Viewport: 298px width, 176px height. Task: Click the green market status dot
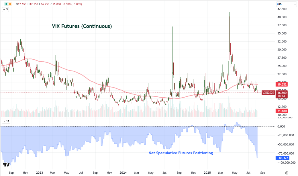coord(6,4)
